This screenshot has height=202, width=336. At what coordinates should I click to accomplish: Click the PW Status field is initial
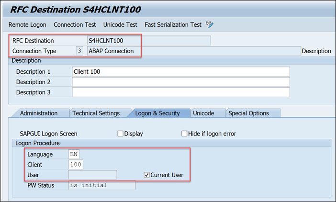point(102,185)
